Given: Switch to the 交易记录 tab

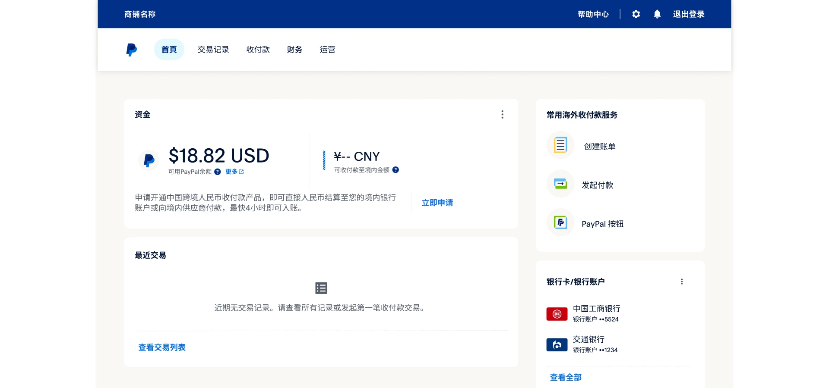Looking at the screenshot, I should pyautogui.click(x=213, y=50).
